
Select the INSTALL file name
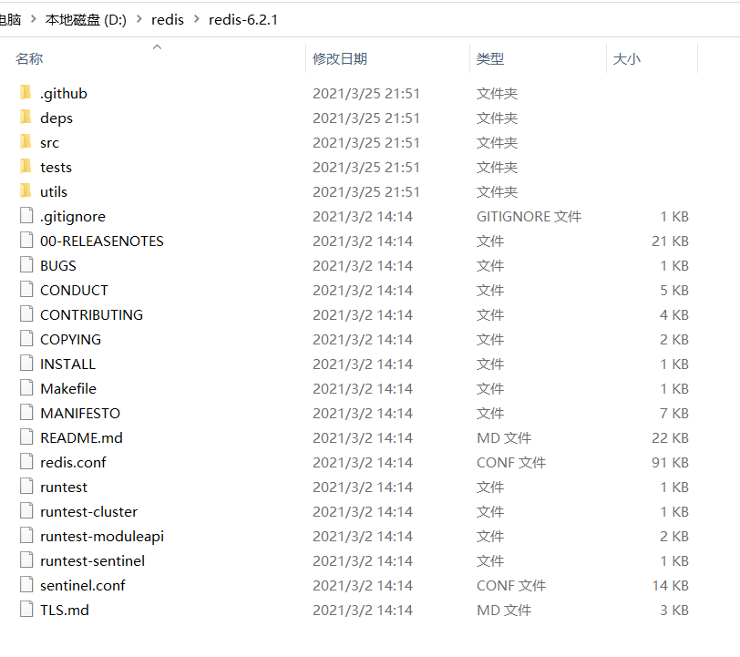coord(68,364)
